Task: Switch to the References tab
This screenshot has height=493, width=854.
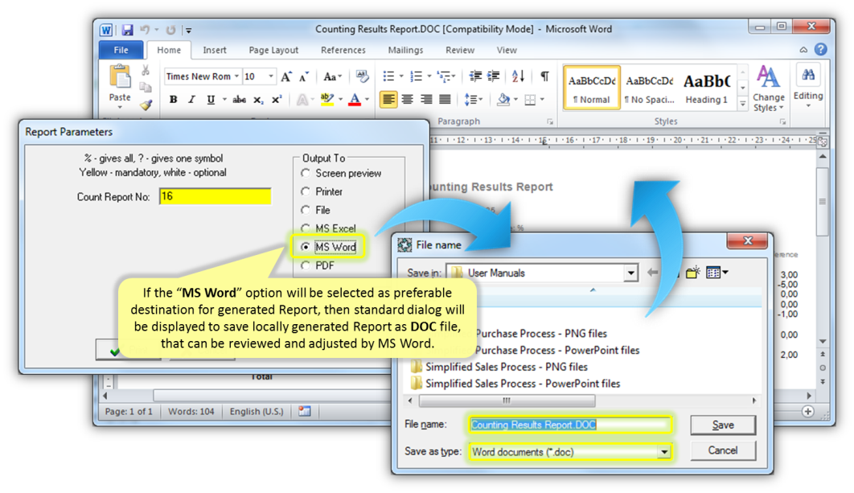Action: [x=343, y=50]
